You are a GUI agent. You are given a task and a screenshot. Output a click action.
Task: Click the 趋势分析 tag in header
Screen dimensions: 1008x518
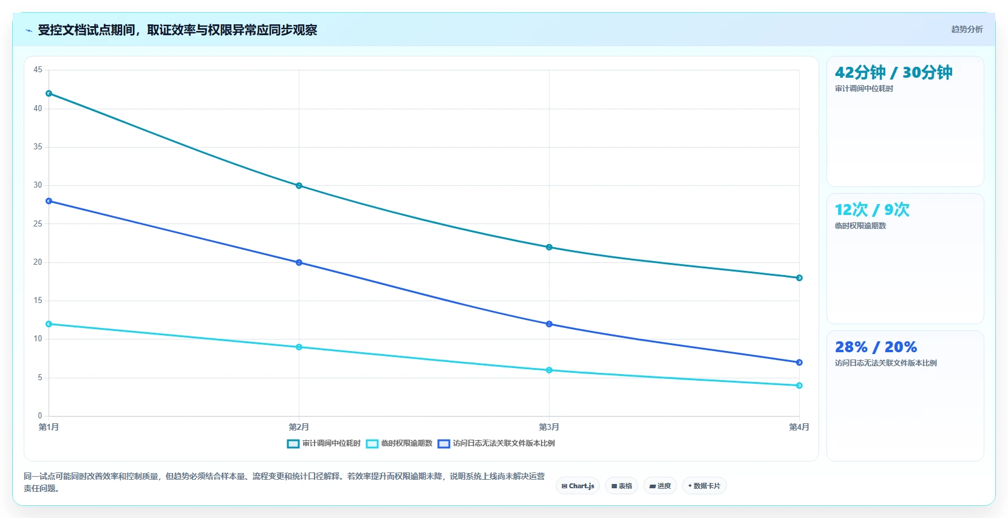[x=967, y=29]
